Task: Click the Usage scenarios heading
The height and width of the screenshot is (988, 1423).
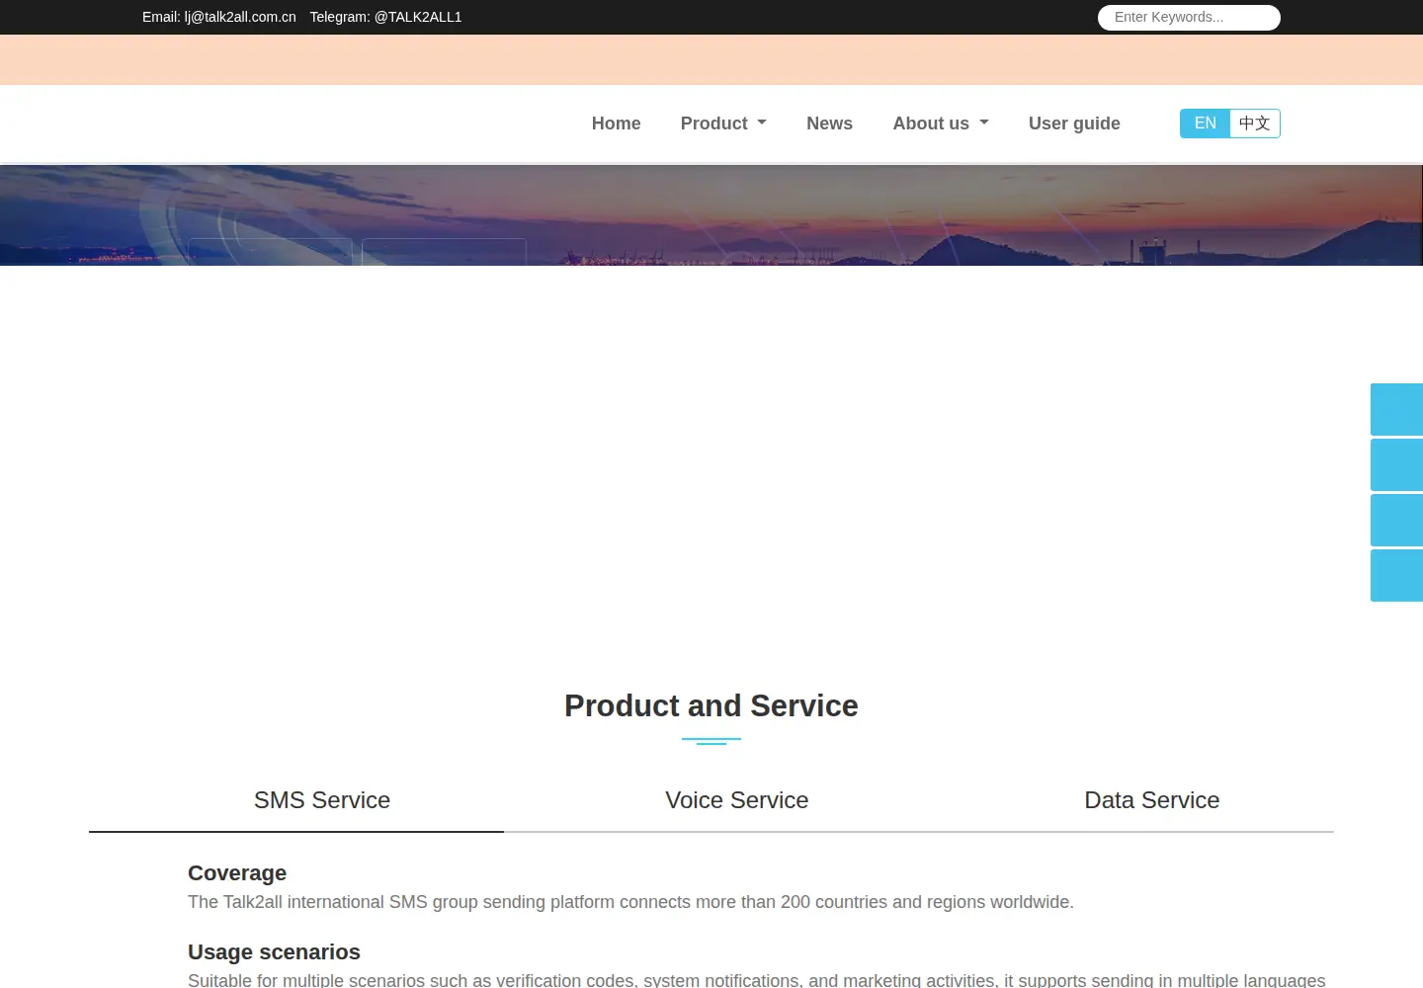Action: point(274,952)
